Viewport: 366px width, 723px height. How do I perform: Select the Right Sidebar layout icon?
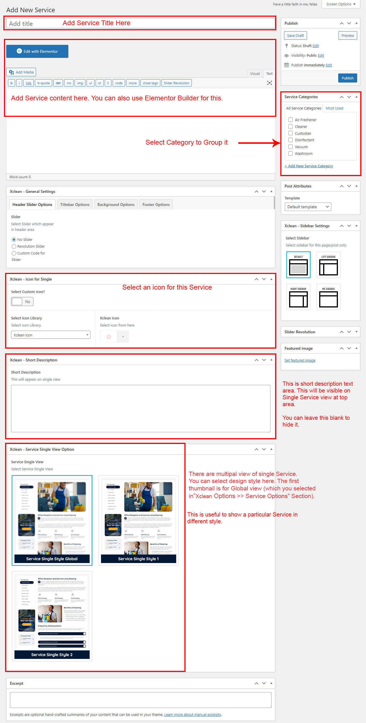(298, 297)
